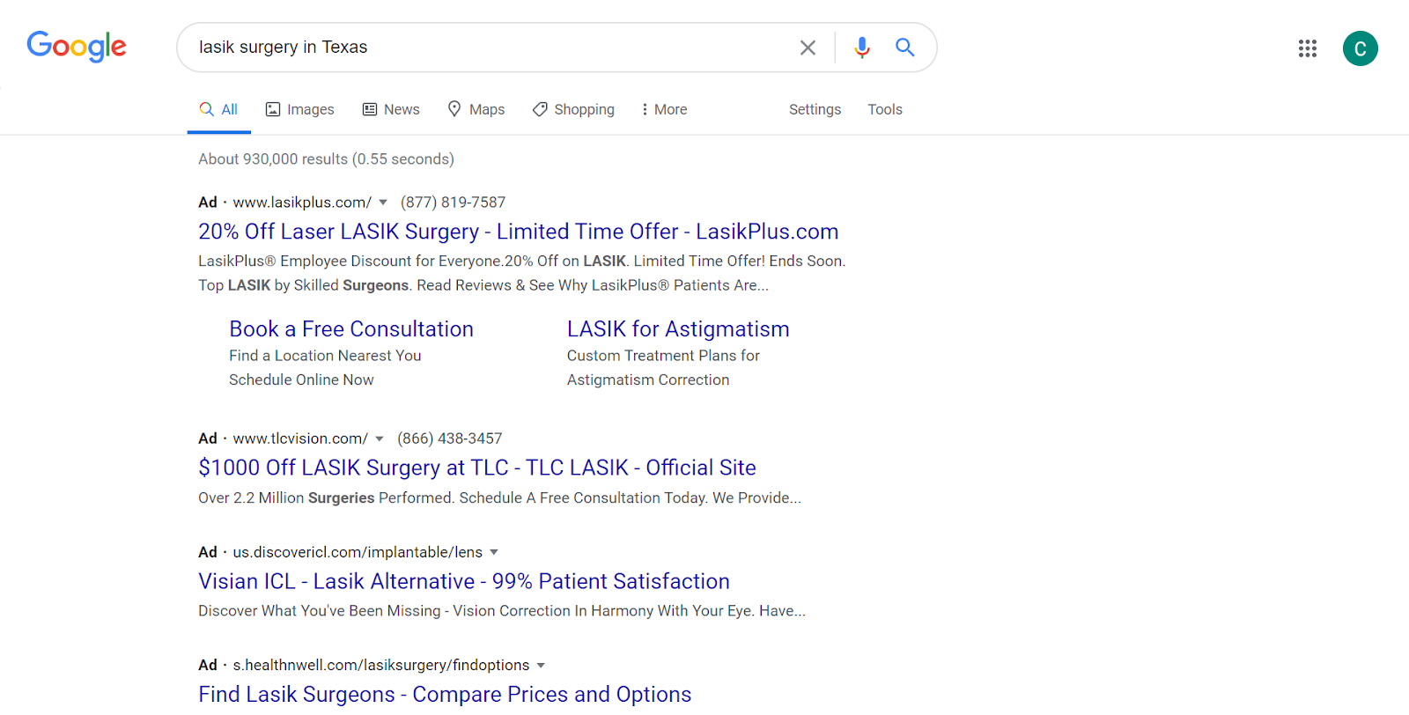1409x715 pixels.
Task: Expand dropdown arrow next to s.healthnwell.com link
Action: 541,666
